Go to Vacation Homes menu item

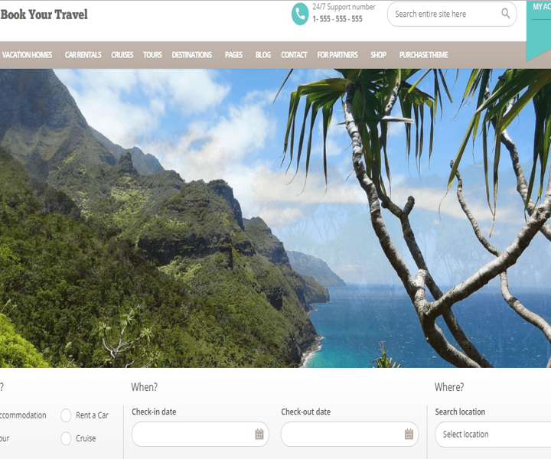tap(27, 55)
